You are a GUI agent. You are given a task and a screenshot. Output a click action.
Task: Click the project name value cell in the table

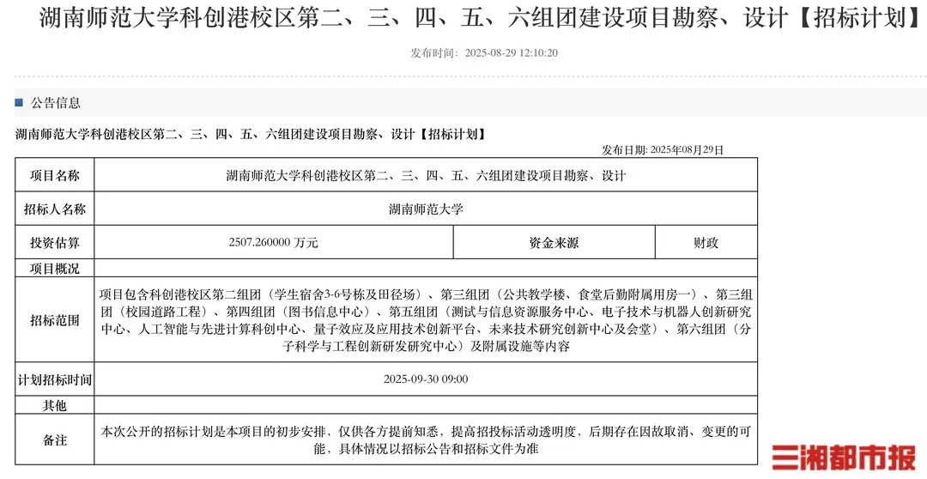426,175
